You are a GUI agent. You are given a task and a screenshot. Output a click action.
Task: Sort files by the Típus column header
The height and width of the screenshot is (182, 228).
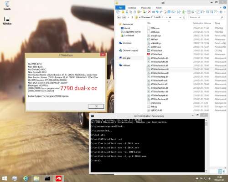[x=218, y=23]
